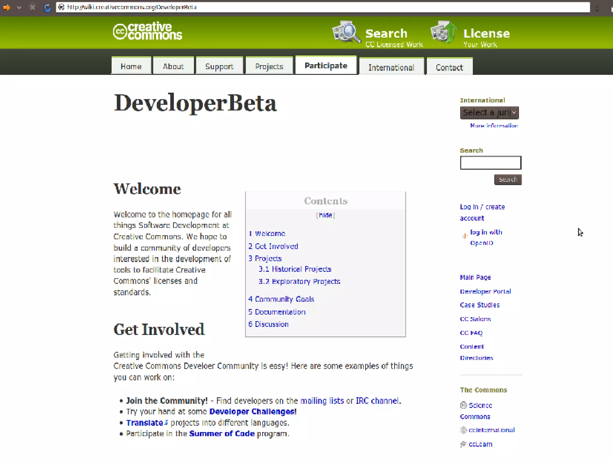Open the Select a jurisdiction dropdown
The image size is (613, 461).
tap(489, 113)
